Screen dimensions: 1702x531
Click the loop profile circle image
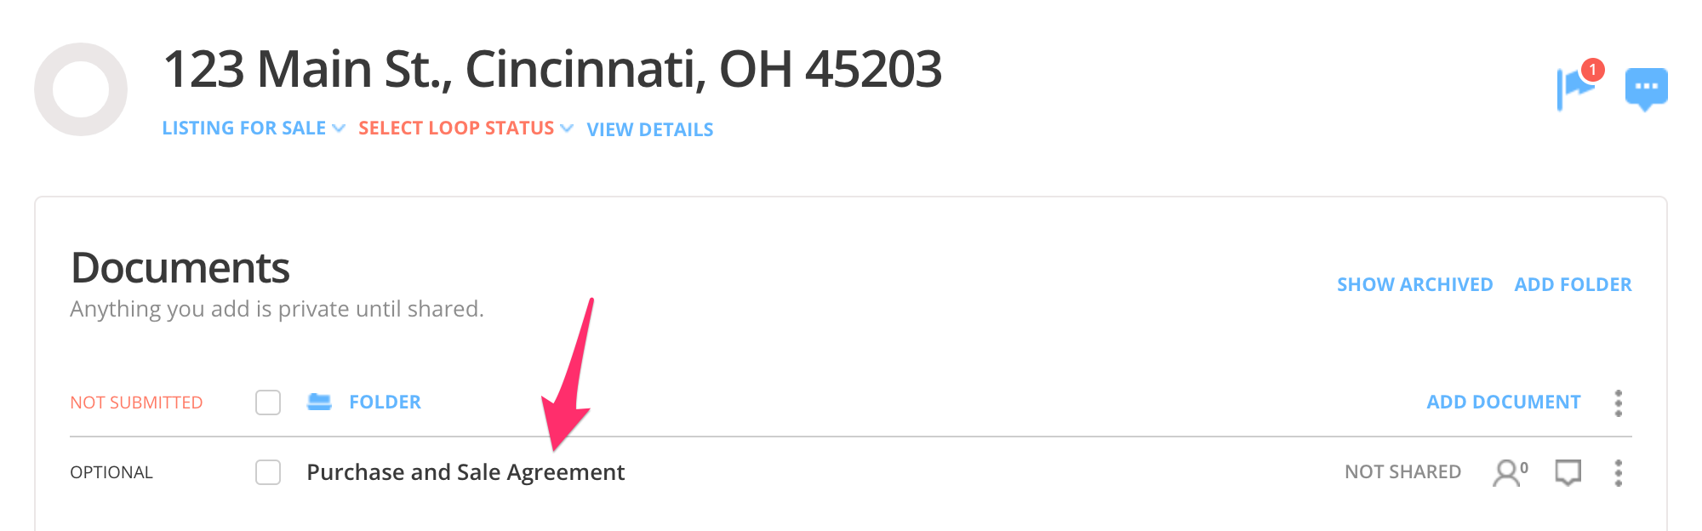point(81,89)
